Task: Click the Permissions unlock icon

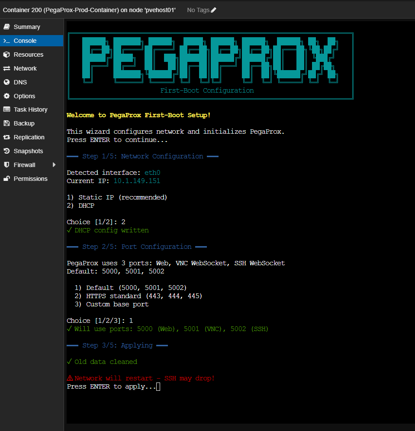Action: (6, 179)
